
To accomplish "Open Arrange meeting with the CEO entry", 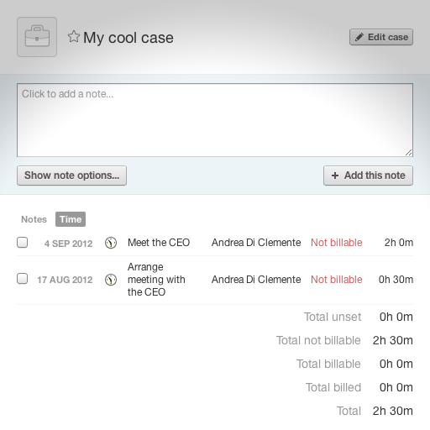I will pyautogui.click(x=156, y=280).
